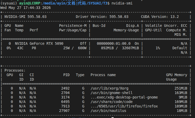This screenshot has height=118, width=195.
Task: Click PID '6495'
Action: click(65, 102)
